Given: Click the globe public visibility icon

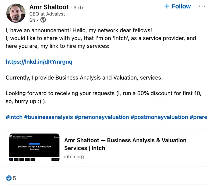Looking at the screenshot, I should 43,20.
